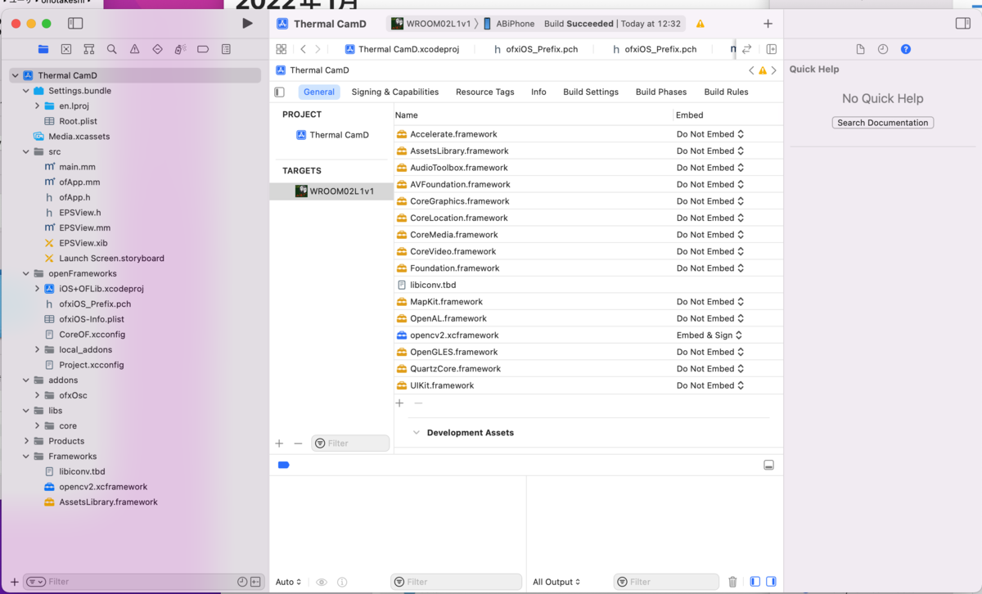
Task: Select ofApp.mm in the navigator
Action: (x=79, y=182)
